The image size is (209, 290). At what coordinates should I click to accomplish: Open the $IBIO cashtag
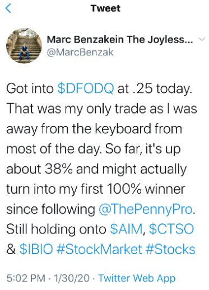click(36, 249)
